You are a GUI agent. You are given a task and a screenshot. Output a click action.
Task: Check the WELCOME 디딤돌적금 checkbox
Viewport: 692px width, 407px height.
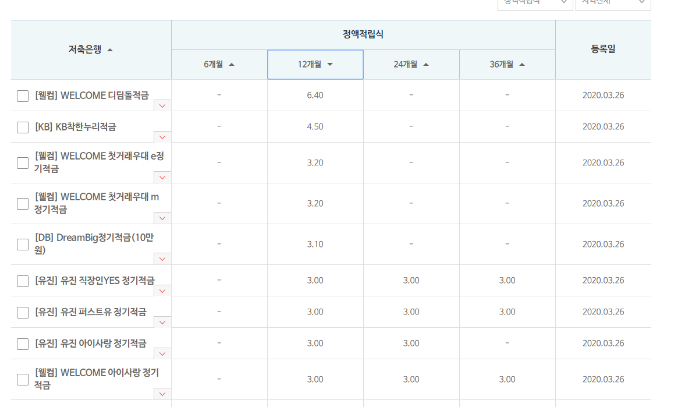(x=23, y=96)
